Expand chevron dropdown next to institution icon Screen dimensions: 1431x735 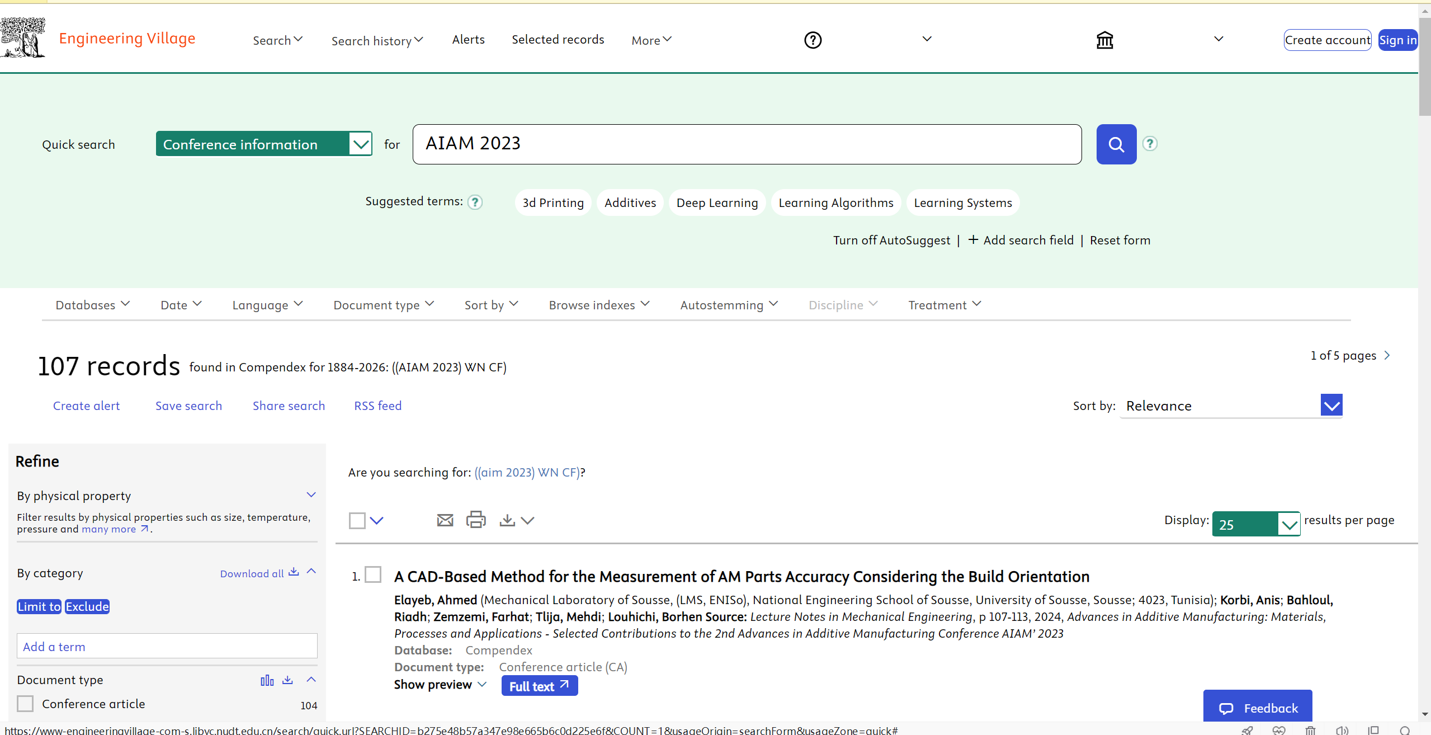tap(1219, 39)
